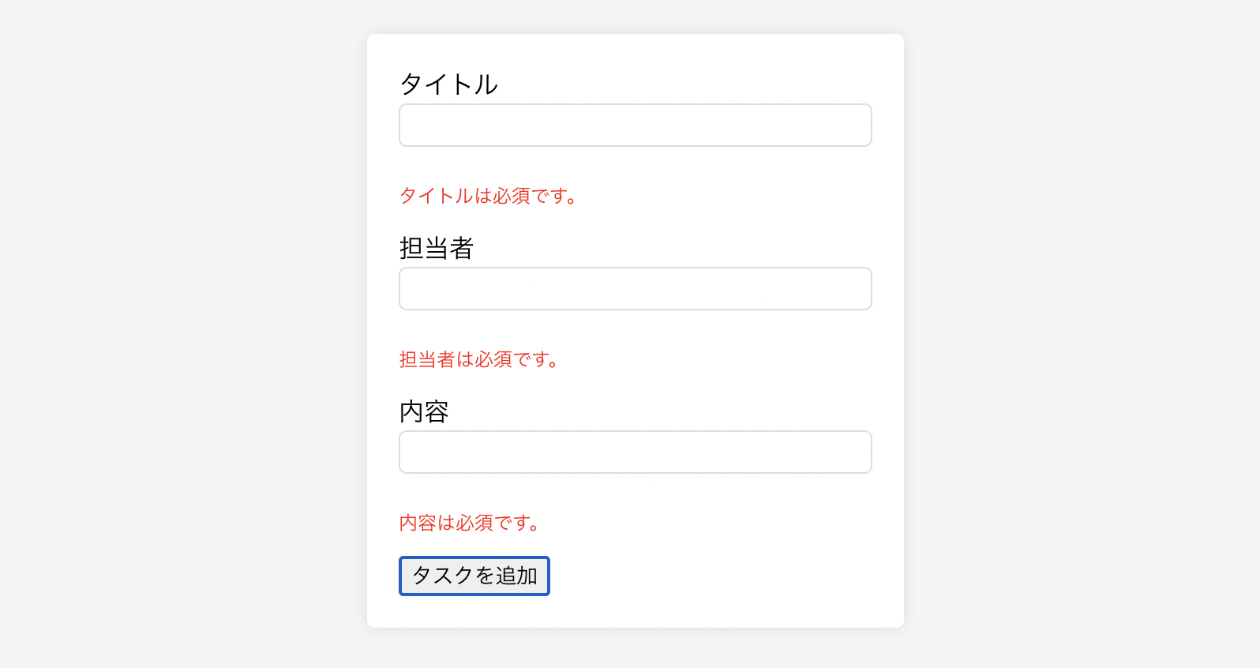Select the 担当者 field label
The image size is (1260, 668).
pos(437,248)
